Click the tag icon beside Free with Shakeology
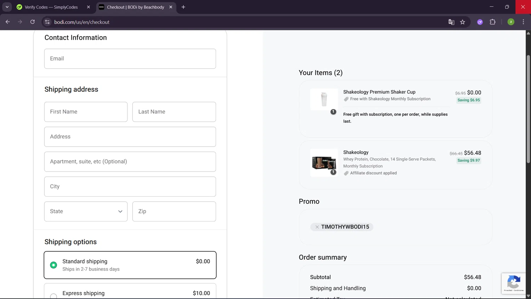The image size is (531, 299). 346,99
